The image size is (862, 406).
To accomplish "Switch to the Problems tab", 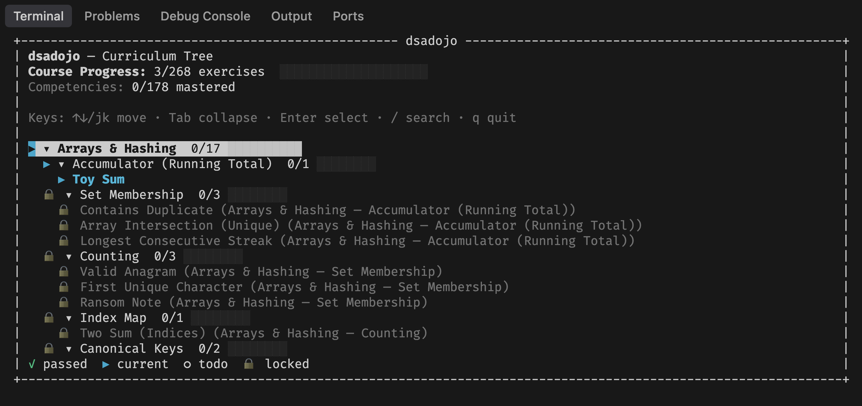I will [112, 16].
